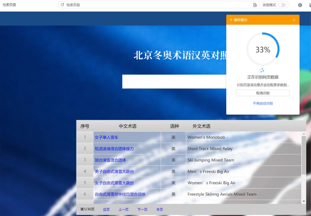Viewport: 311px width, 216px height.
Task: Toggle the 浏览模式 switch off
Action: 281,5
